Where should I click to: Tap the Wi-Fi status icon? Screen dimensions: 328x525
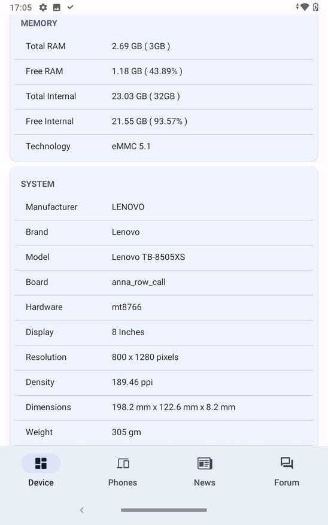(304, 7)
